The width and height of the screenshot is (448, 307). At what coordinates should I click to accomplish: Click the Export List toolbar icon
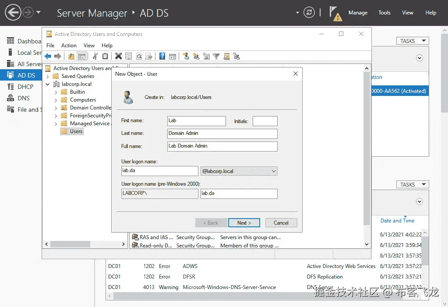click(x=149, y=56)
